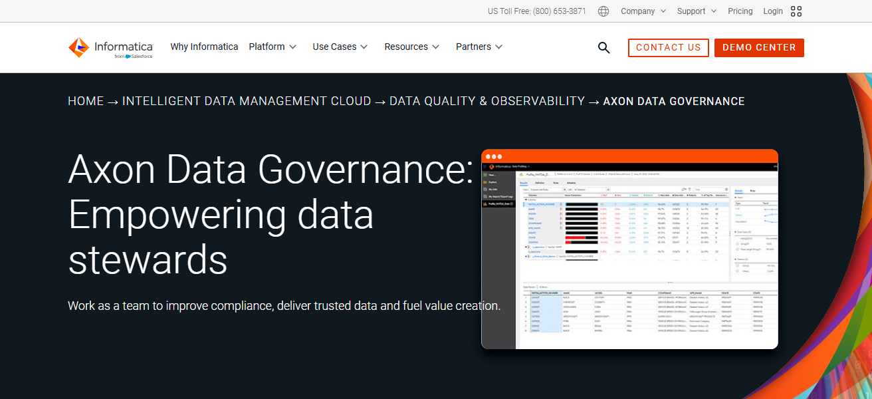Image resolution: width=872 pixels, height=399 pixels.
Task: Open Data Quality & Observability breadcrumb link
Action: click(x=487, y=102)
